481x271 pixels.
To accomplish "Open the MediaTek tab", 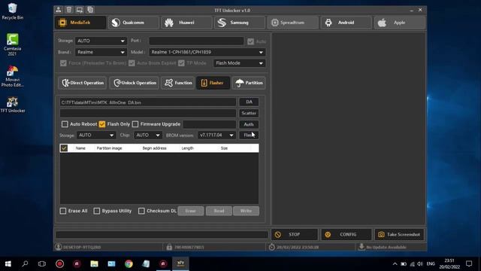I will pos(80,23).
